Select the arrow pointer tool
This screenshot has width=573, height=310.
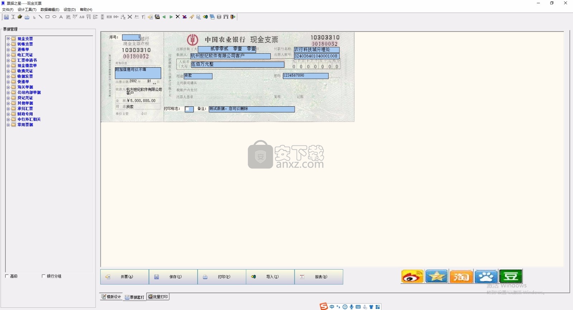pos(34,17)
